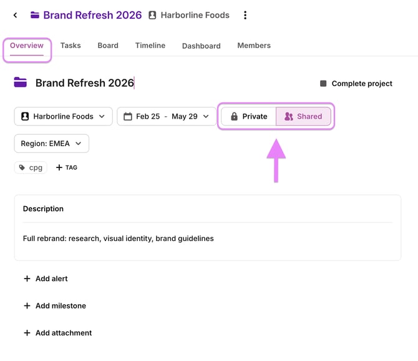Screen dimensions: 418x361
Task: Click the client icon in the header beside Harborline Foods
Action: (x=152, y=15)
